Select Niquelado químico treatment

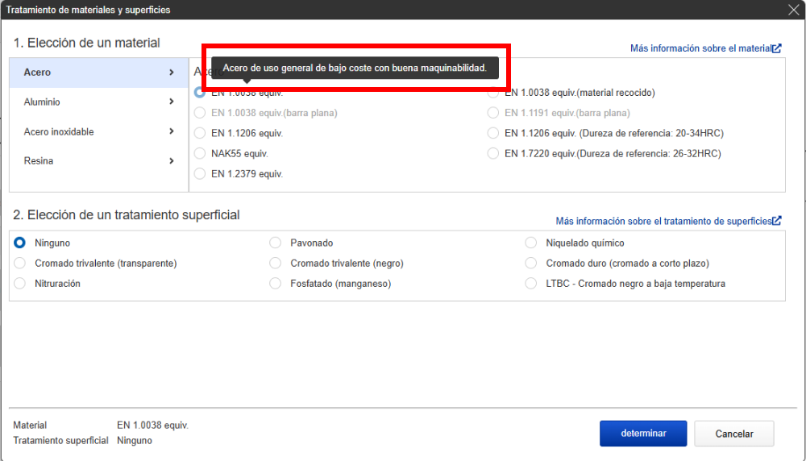[x=530, y=243]
